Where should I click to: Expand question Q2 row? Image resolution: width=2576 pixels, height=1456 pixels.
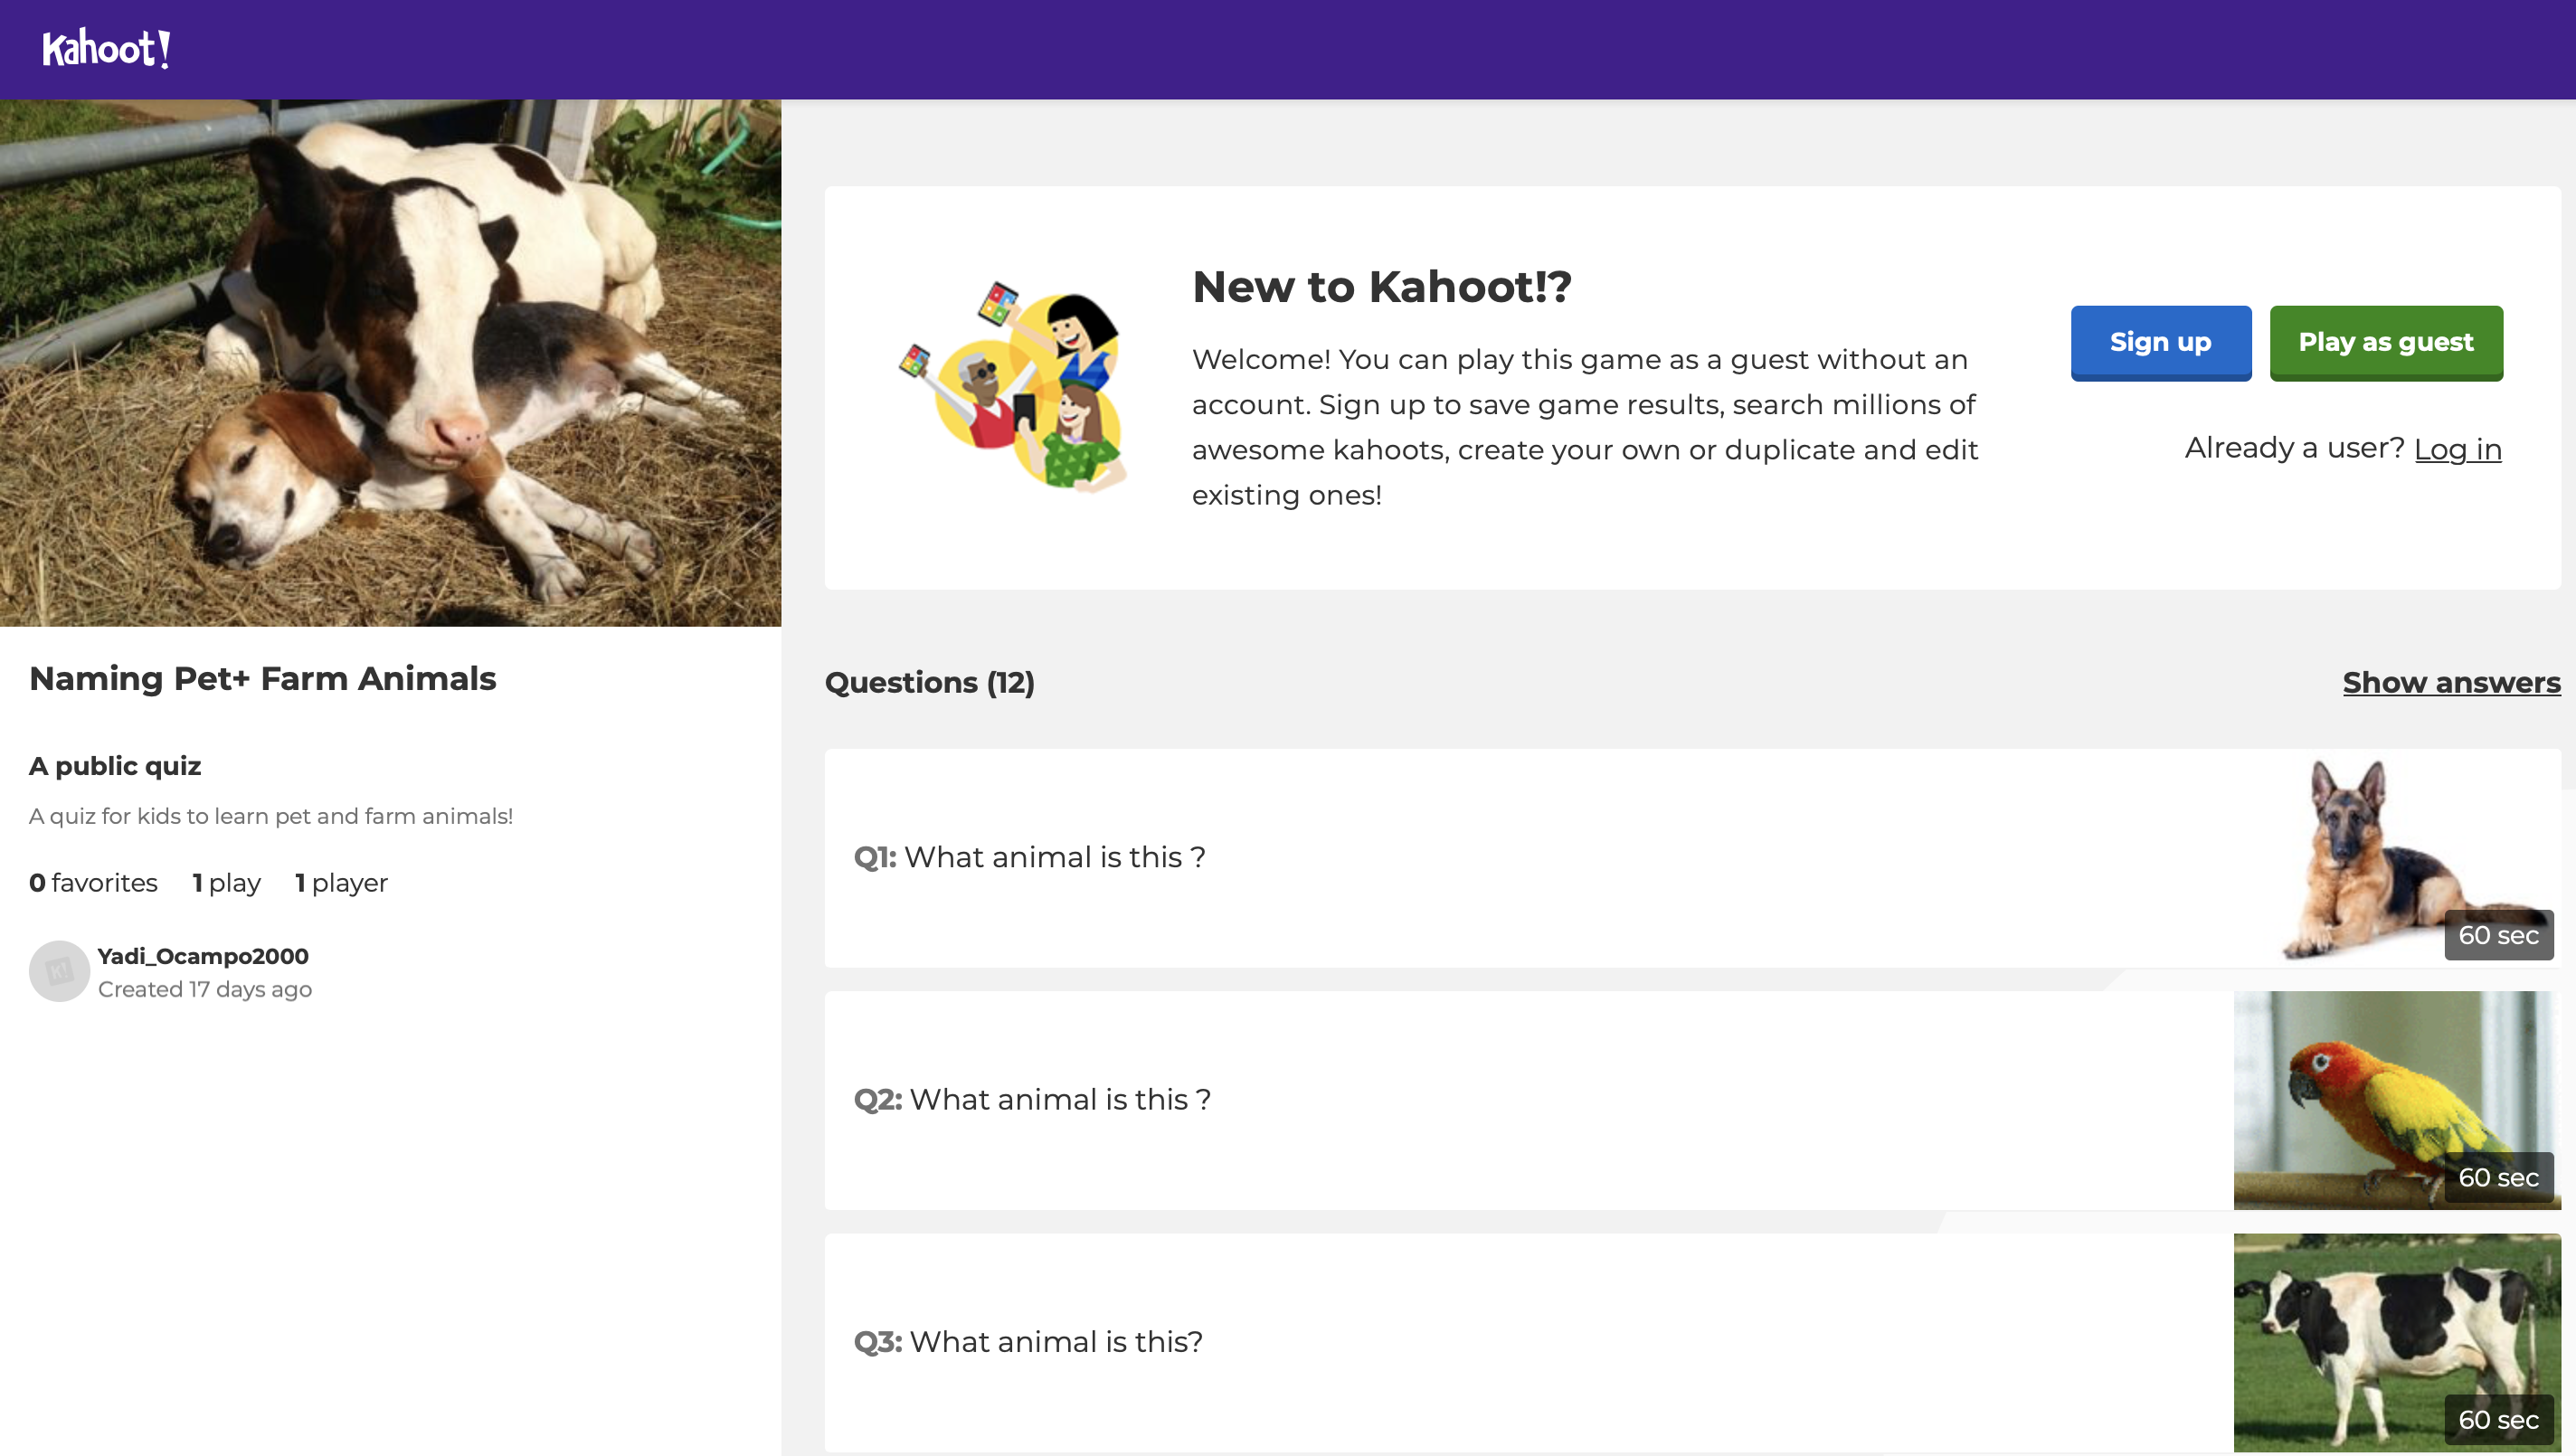click(1500, 1100)
